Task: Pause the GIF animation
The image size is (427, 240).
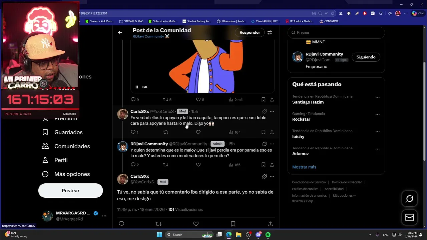Action: click(137, 87)
